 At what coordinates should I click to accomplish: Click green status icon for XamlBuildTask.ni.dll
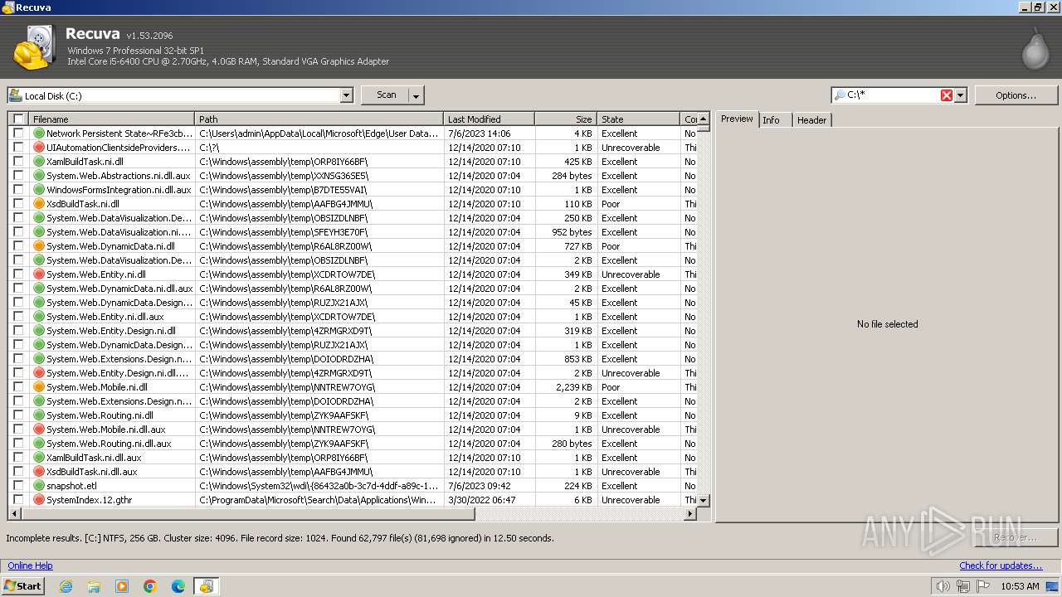point(38,162)
